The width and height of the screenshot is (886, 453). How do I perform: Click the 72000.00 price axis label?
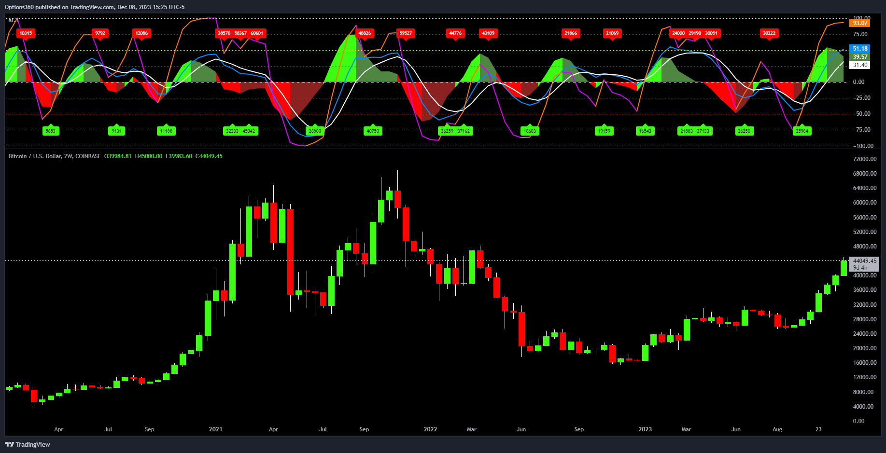coord(864,159)
